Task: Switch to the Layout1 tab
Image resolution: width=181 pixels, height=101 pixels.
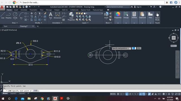Action: click(13, 93)
